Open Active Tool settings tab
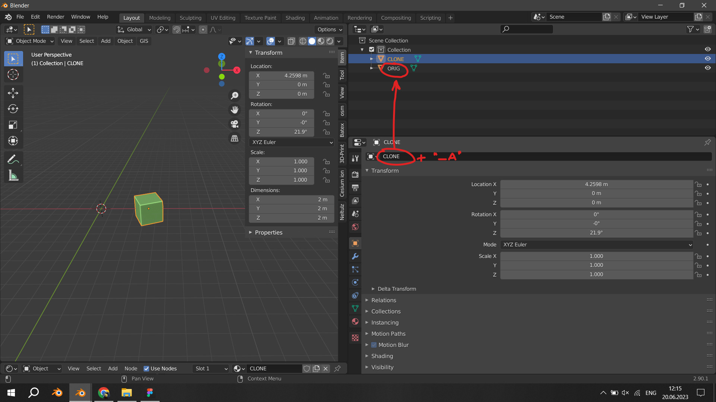Image resolution: width=716 pixels, height=402 pixels. 355,158
